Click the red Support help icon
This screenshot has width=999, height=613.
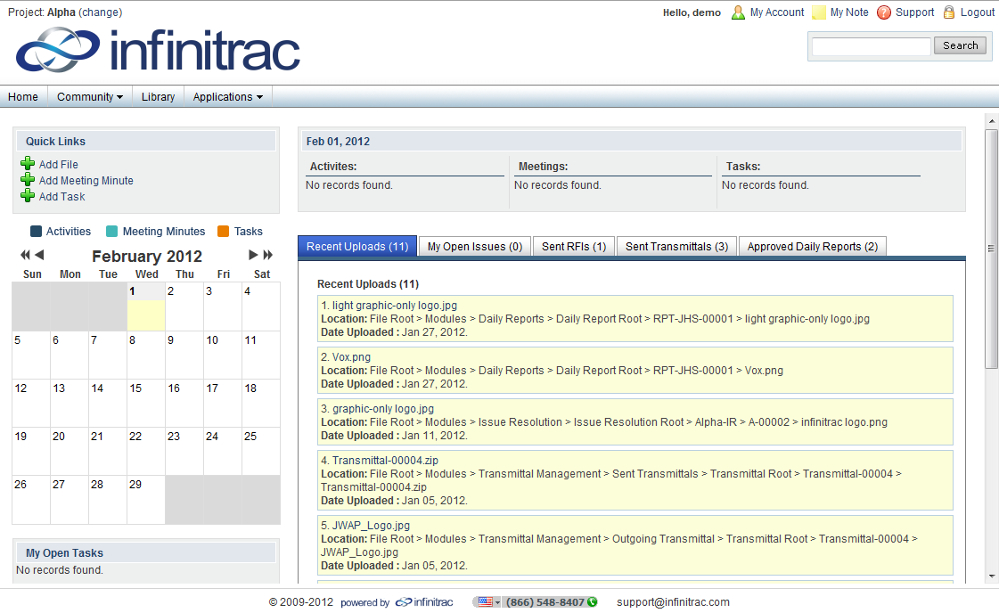click(x=884, y=12)
